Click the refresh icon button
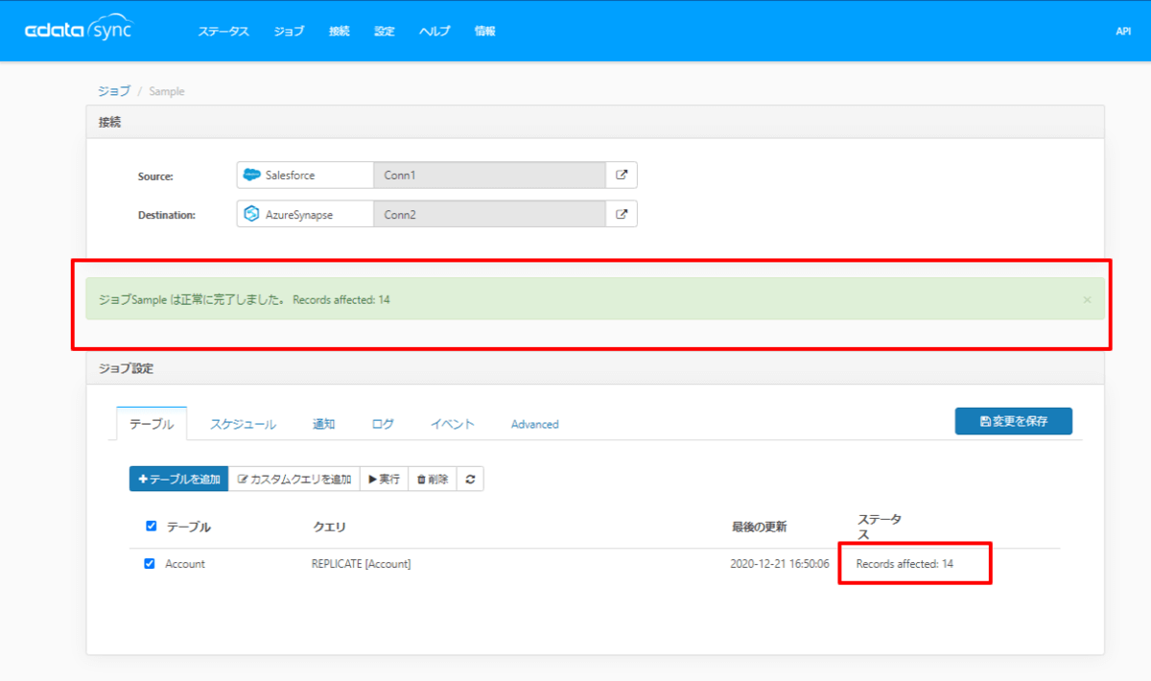The image size is (1151, 681). pyautogui.click(x=470, y=479)
